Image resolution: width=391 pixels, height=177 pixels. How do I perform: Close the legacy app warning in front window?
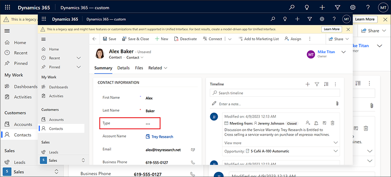(x=348, y=29)
